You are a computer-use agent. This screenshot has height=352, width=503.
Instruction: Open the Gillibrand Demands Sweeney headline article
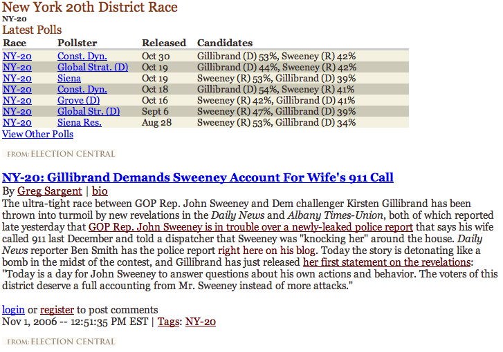198,177
